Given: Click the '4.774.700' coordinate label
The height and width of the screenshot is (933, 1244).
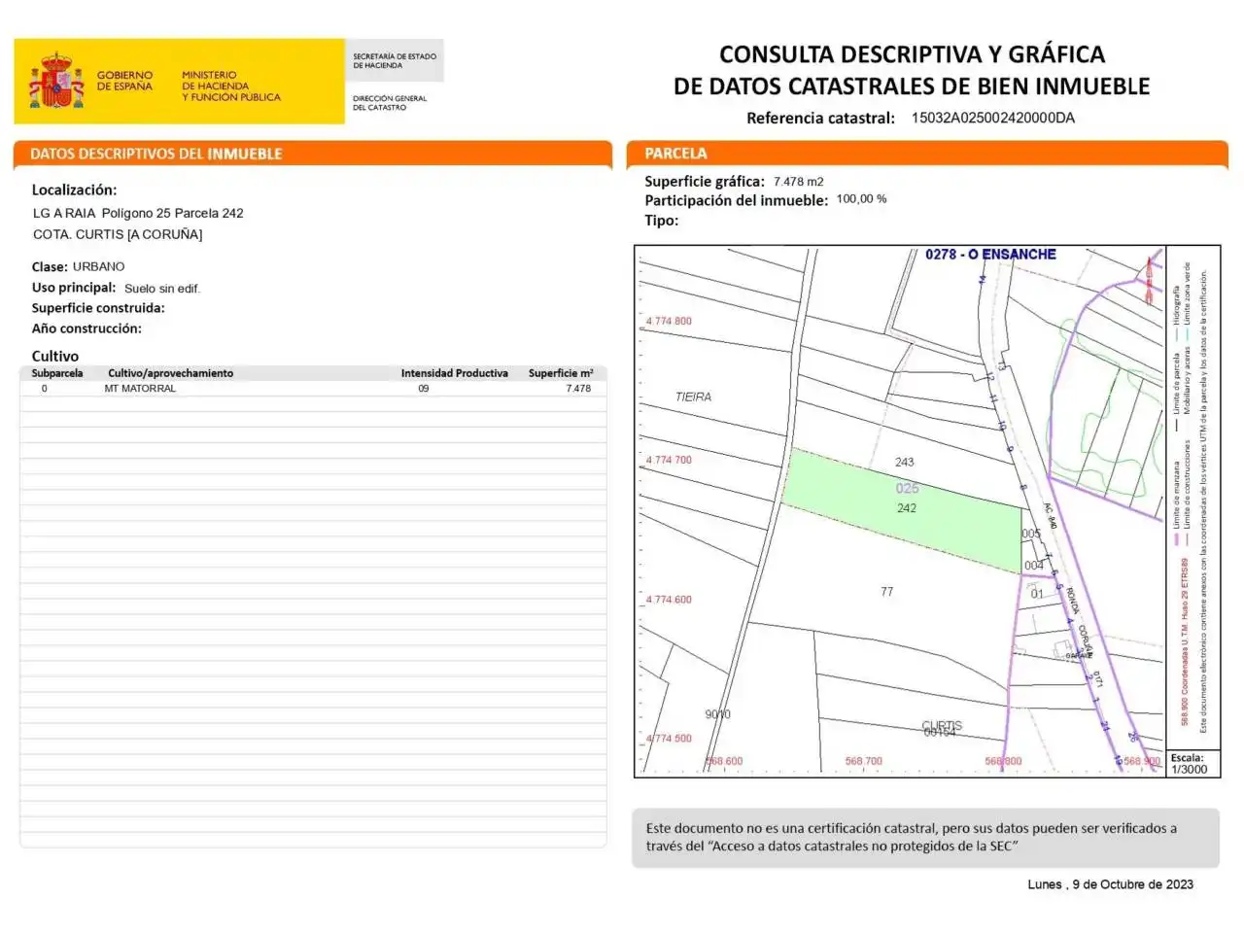Looking at the screenshot, I should click(669, 461).
